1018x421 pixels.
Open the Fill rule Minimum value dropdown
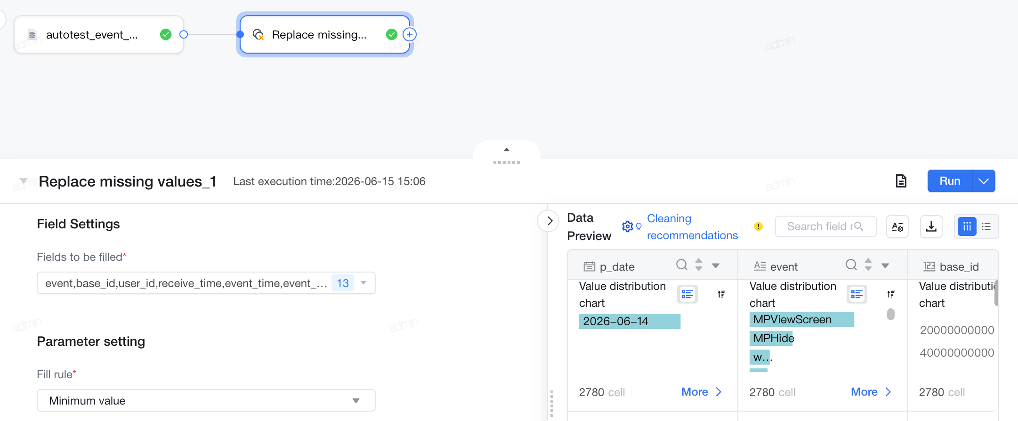point(206,400)
